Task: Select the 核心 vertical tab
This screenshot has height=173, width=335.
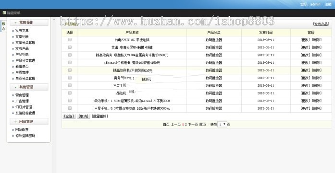Action: click(x=3, y=26)
